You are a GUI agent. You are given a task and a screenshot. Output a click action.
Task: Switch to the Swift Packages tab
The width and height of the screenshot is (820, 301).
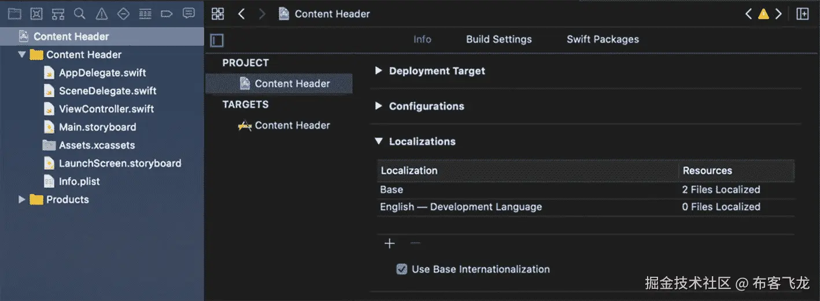coord(603,39)
